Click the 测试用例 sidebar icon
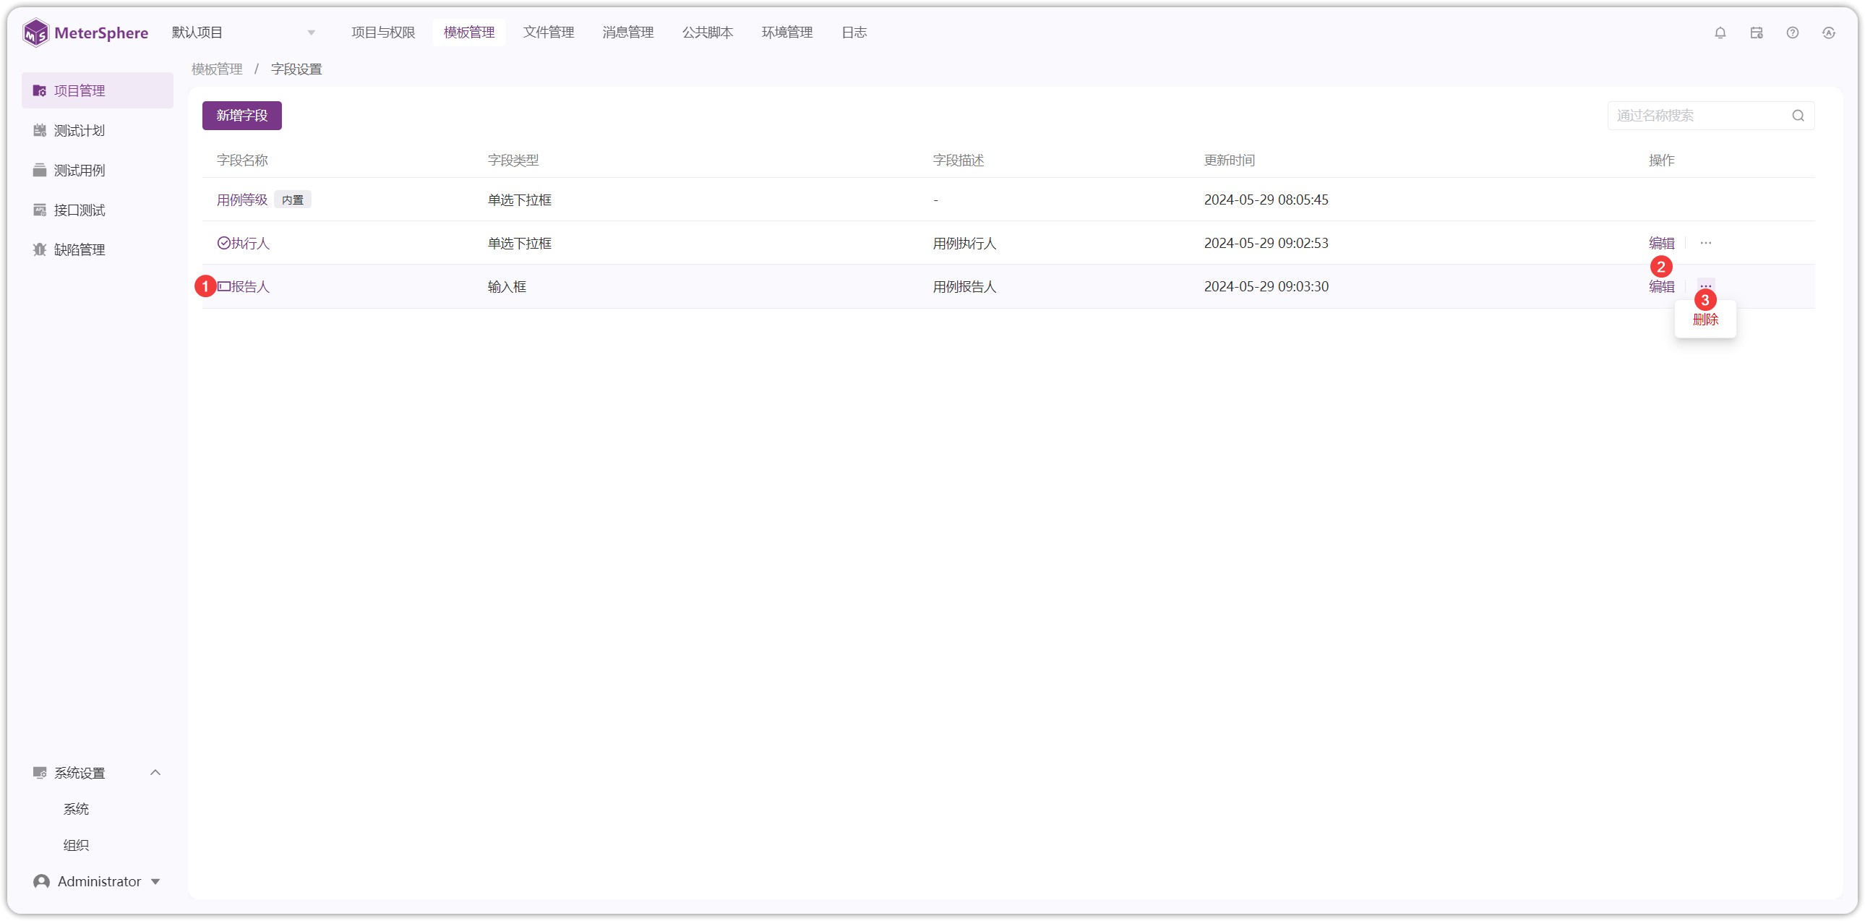This screenshot has width=1865, height=921. (x=40, y=170)
